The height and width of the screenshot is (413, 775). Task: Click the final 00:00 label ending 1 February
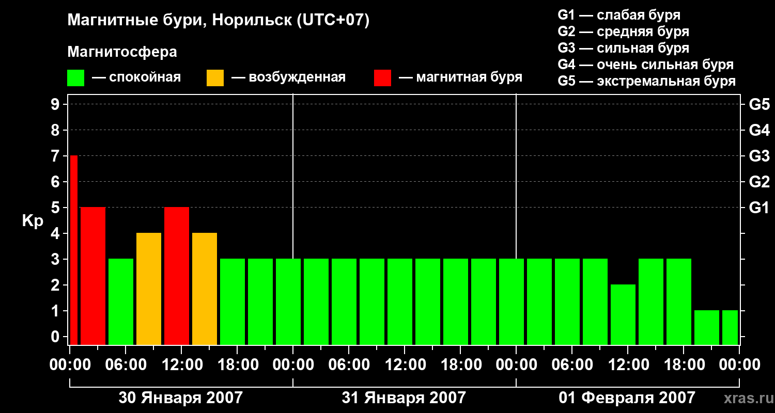click(739, 364)
